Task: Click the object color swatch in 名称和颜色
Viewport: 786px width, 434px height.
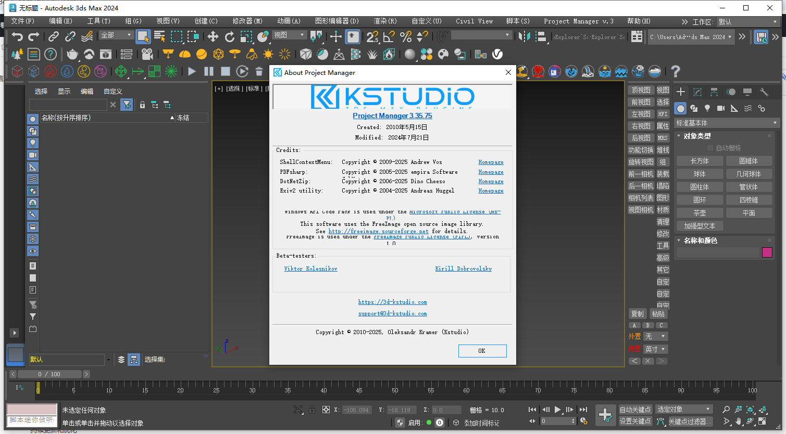Action: point(767,252)
